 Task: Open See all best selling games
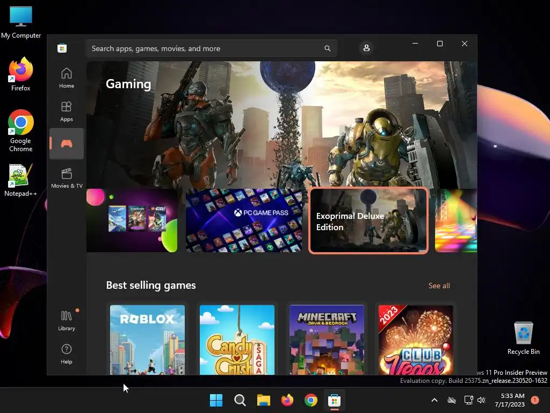(439, 286)
